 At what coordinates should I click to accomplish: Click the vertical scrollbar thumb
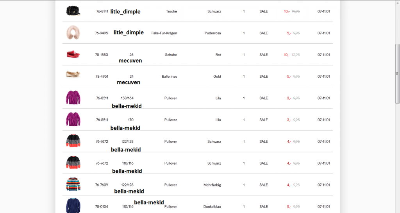(398, 73)
